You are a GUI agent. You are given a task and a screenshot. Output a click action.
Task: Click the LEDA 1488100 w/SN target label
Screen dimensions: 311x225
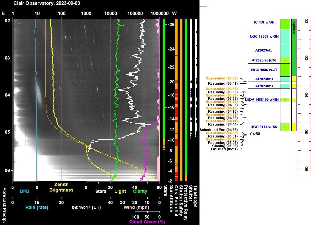click(262, 99)
